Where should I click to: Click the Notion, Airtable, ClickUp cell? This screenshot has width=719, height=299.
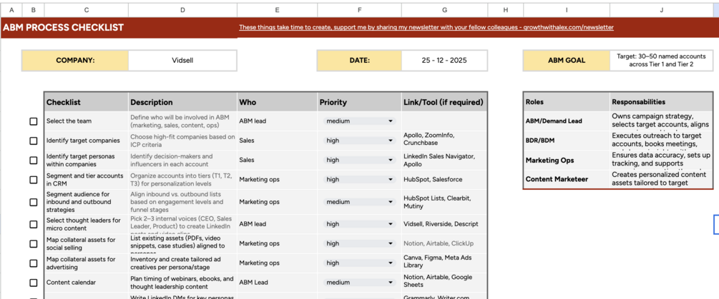click(x=444, y=243)
